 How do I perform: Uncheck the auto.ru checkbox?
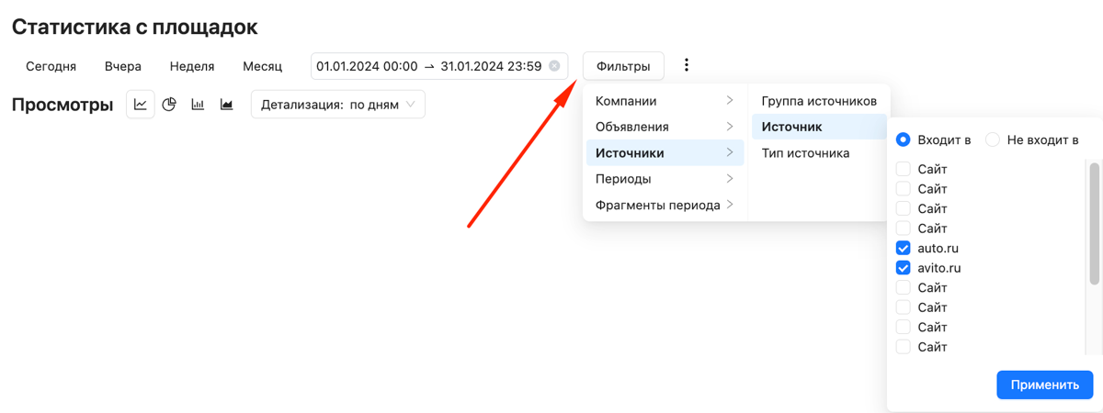pos(904,248)
